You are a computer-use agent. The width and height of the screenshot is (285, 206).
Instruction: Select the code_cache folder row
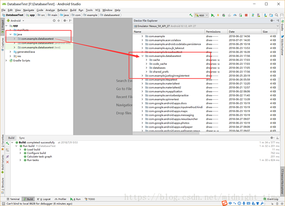[205, 64]
